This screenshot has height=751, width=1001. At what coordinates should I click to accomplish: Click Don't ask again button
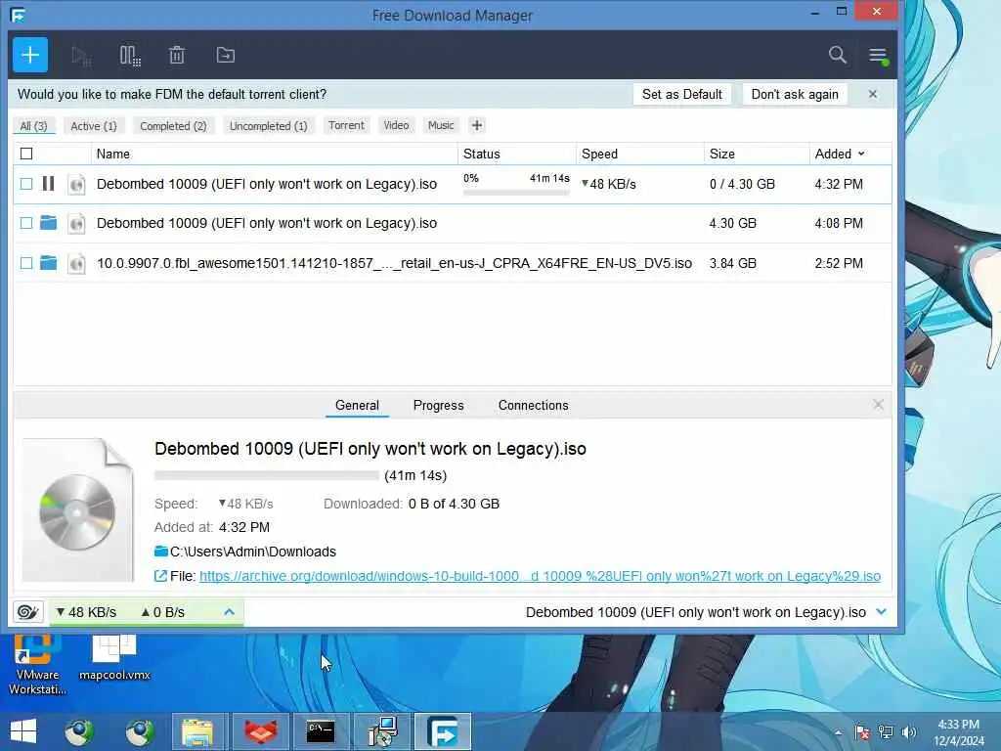tap(795, 94)
